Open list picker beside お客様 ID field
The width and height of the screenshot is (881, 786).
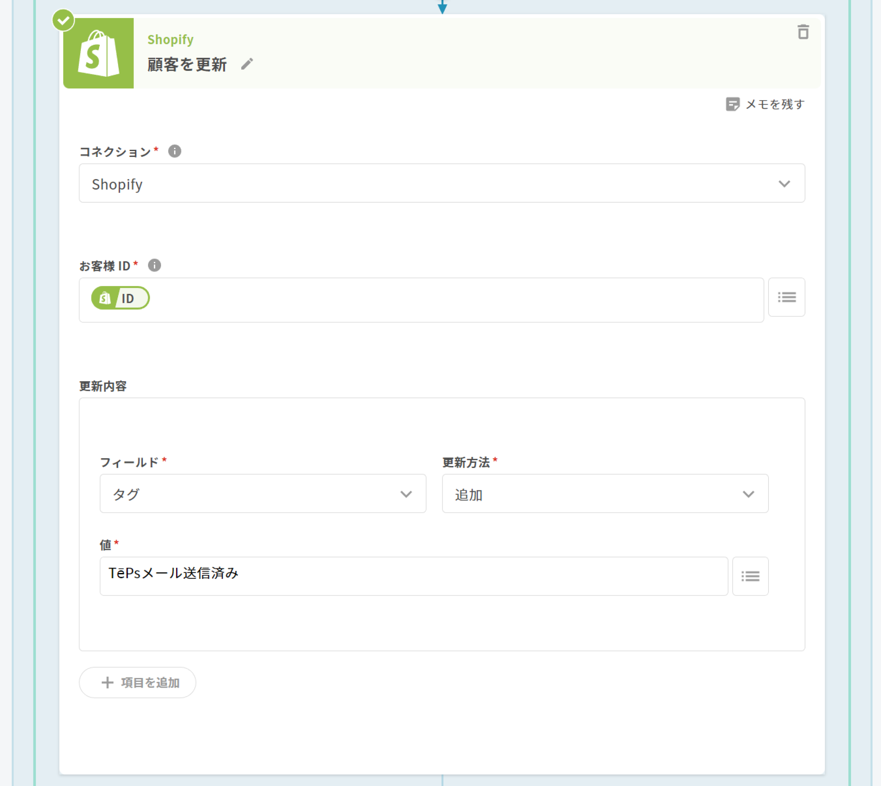(x=786, y=297)
